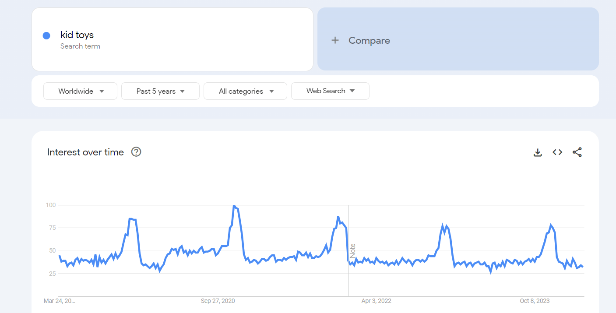Click the Sep 27, 2020 axis label
The height and width of the screenshot is (313, 616).
tap(218, 301)
